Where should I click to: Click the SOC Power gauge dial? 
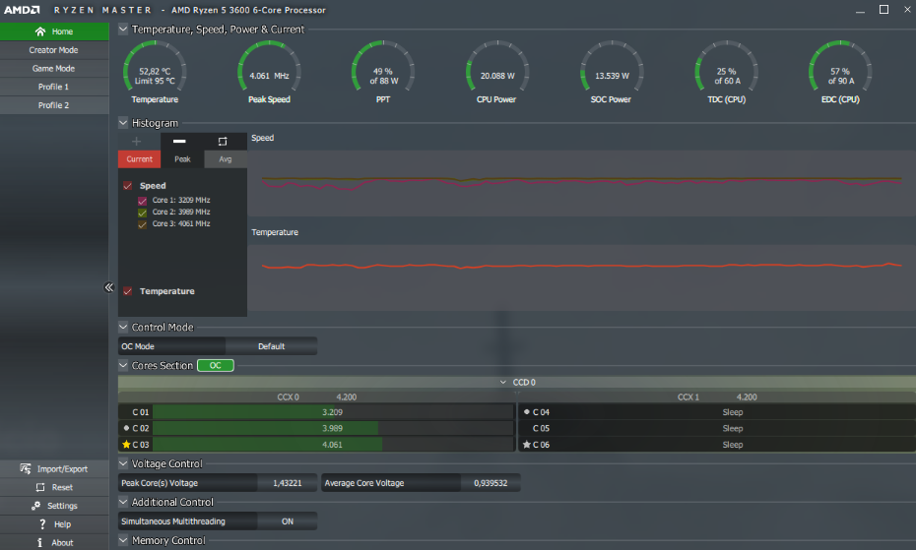pyautogui.click(x=612, y=67)
